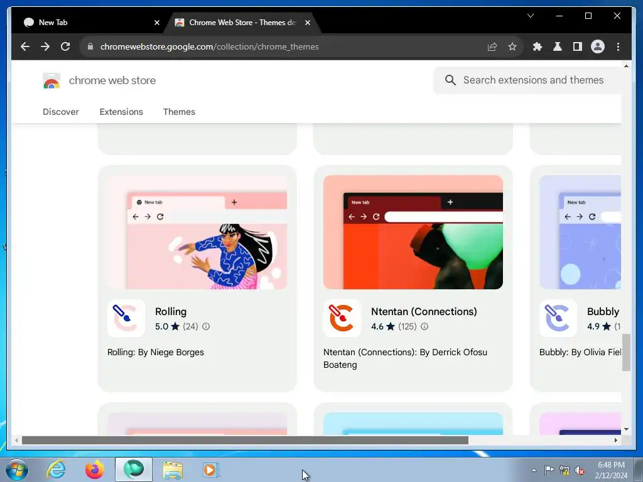Click the Rolling: By Niege Borges description
Viewport: 643px width, 482px height.
click(x=156, y=352)
